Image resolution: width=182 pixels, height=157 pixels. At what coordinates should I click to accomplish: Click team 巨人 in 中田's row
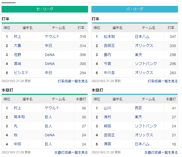pos(48,144)
